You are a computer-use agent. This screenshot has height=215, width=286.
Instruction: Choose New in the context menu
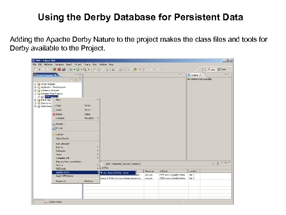pyautogui.click(x=76, y=100)
